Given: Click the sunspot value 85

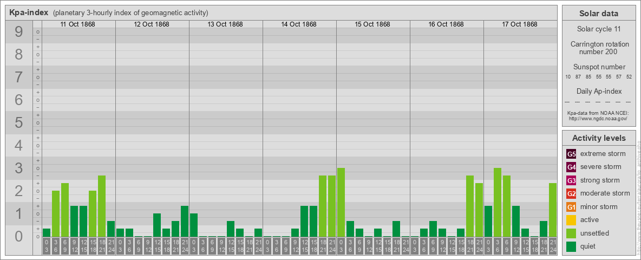Looking at the screenshot, I should click(588, 77).
